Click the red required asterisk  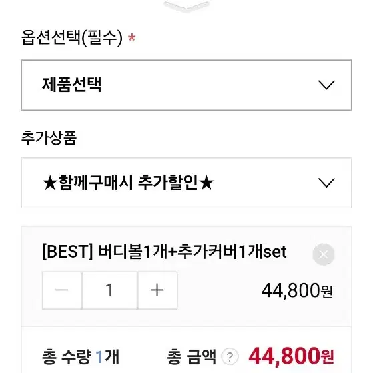pyautogui.click(x=132, y=38)
